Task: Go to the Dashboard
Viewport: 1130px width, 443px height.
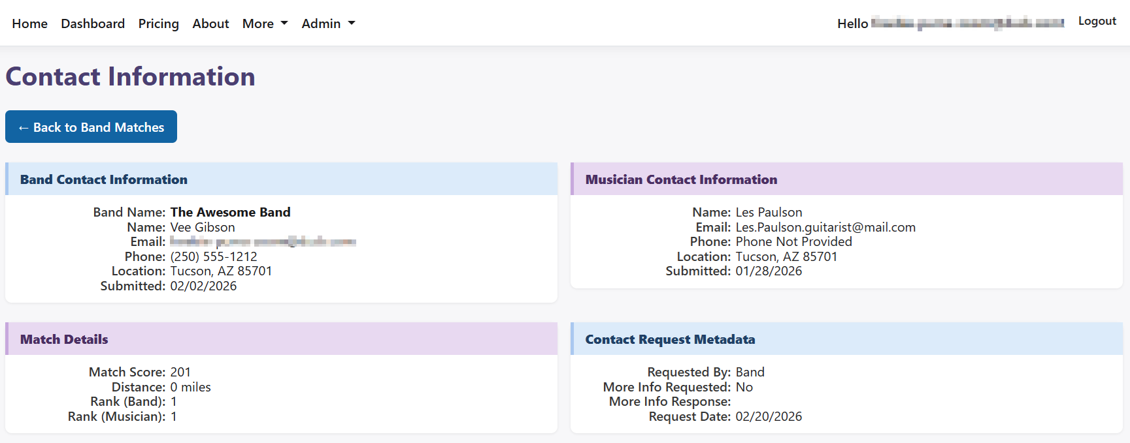Action: 93,23
